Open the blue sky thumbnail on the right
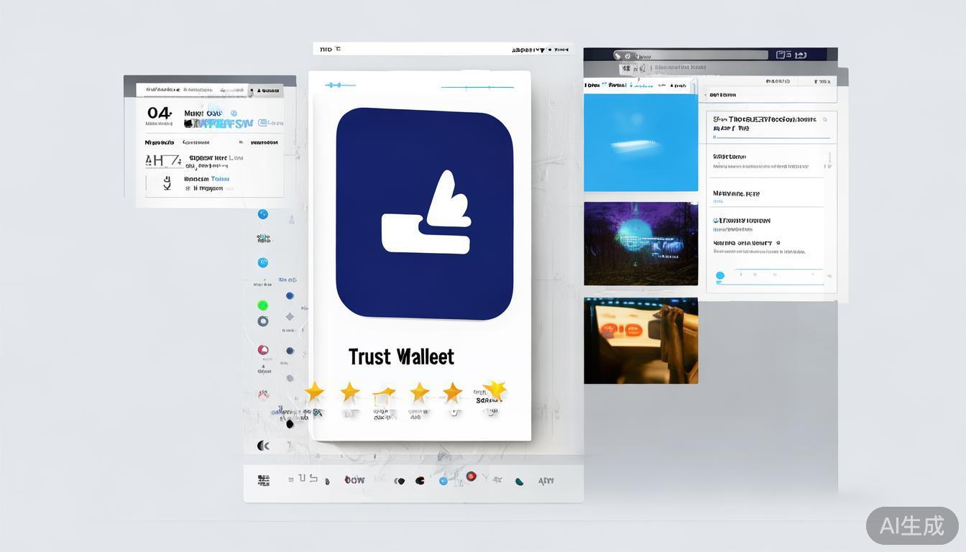This screenshot has width=966, height=552. click(640, 142)
